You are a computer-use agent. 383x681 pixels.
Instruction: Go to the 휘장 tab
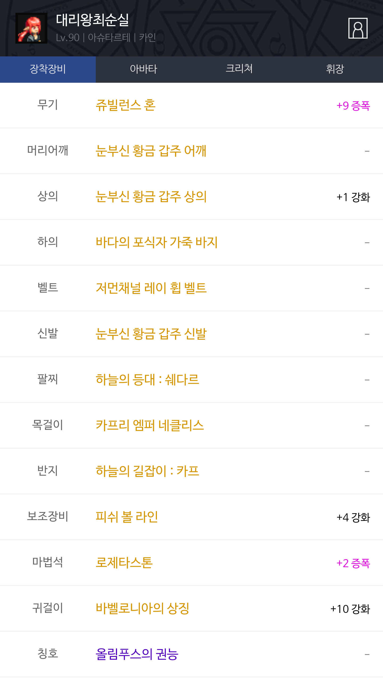coord(335,69)
